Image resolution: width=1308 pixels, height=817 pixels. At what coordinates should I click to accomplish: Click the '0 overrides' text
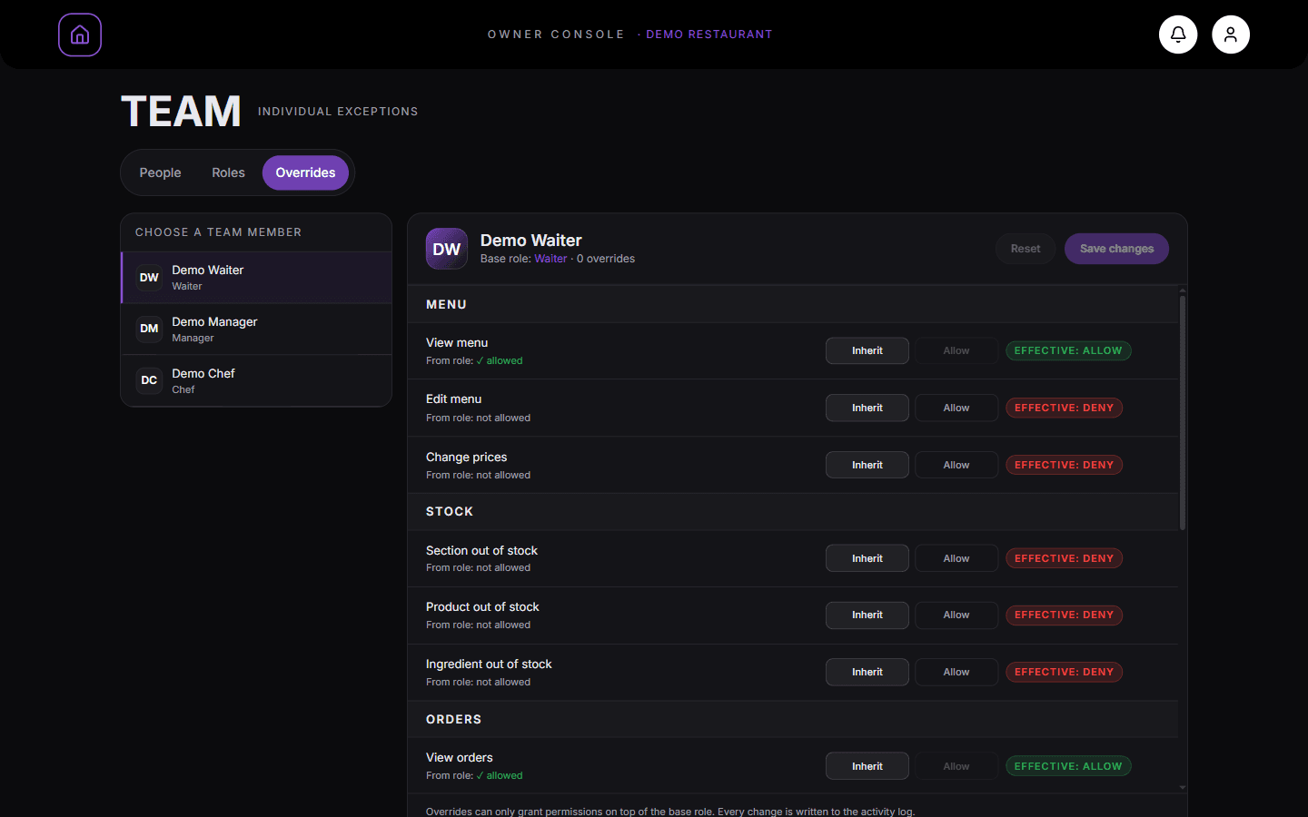[x=606, y=259]
